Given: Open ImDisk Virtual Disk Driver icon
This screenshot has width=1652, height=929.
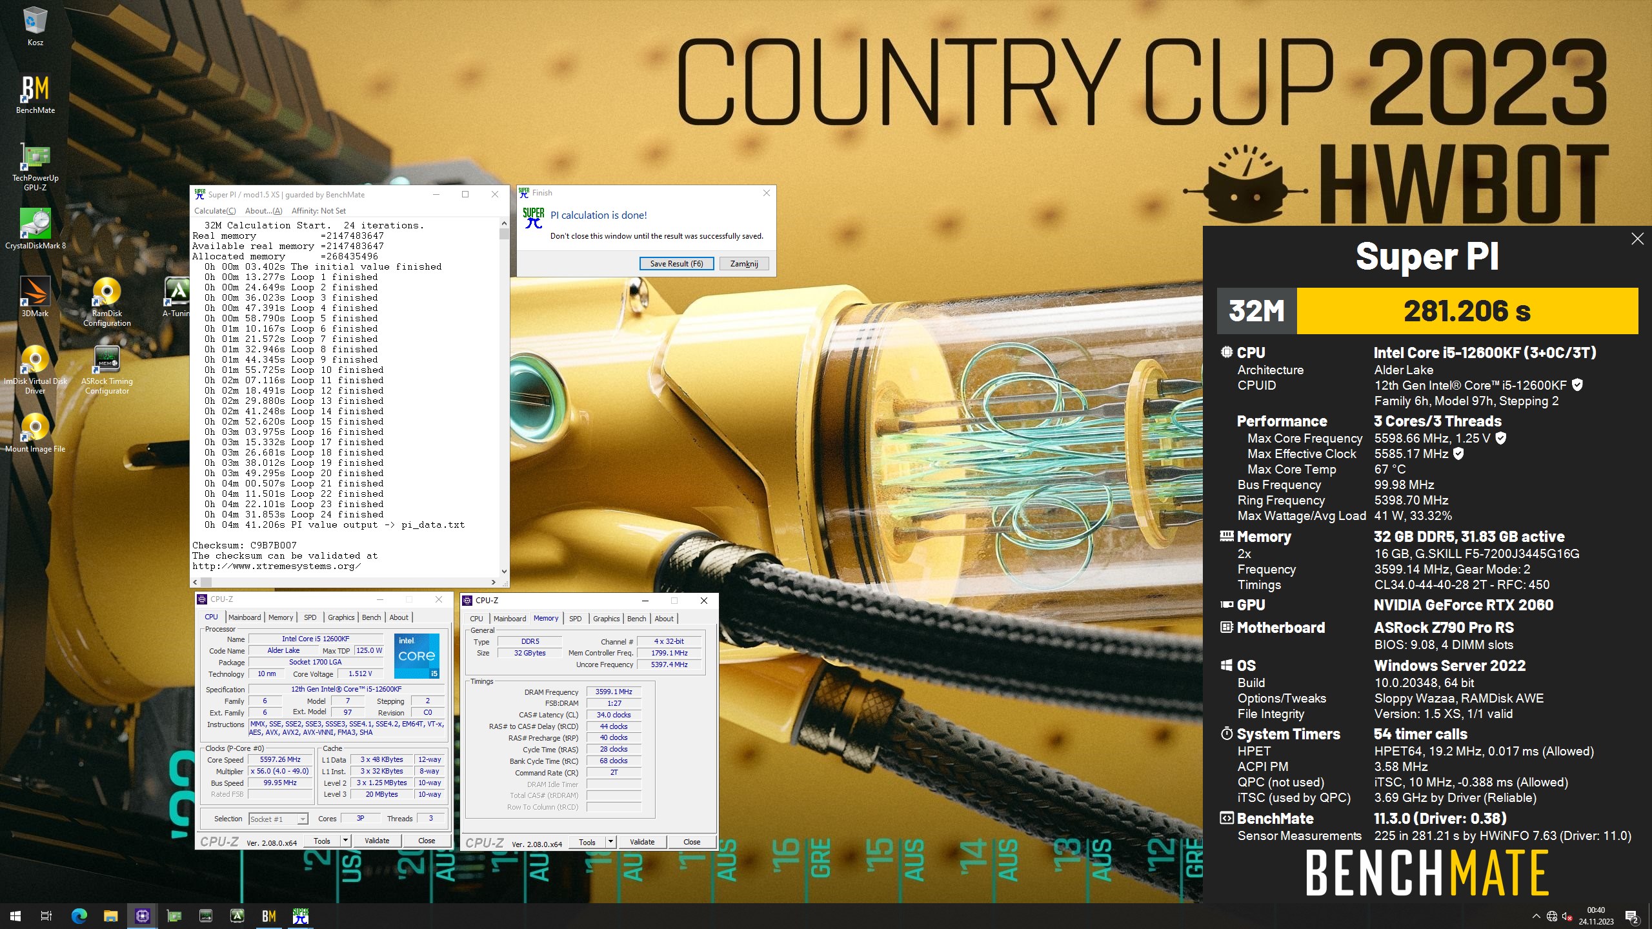Looking at the screenshot, I should [x=35, y=369].
